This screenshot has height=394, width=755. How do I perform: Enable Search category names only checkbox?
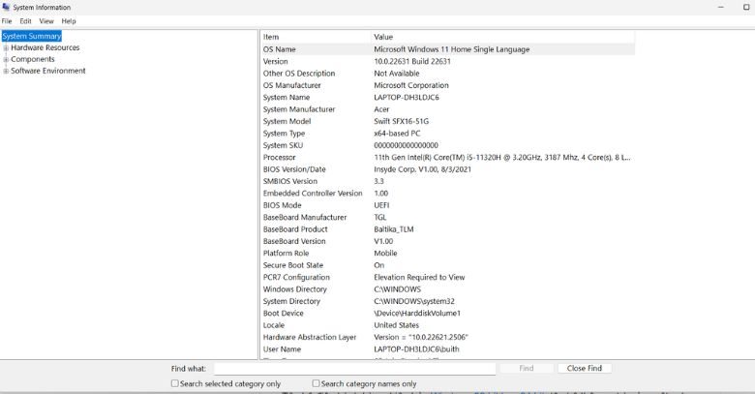click(x=316, y=383)
